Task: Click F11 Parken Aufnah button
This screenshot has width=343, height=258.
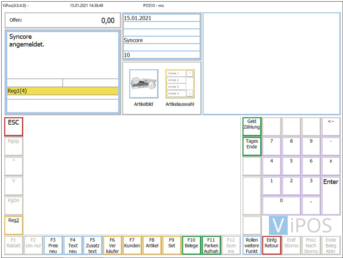Action: (211, 245)
